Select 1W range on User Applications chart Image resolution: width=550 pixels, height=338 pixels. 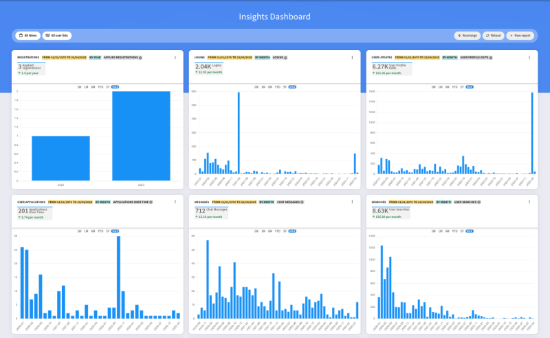(x=79, y=231)
